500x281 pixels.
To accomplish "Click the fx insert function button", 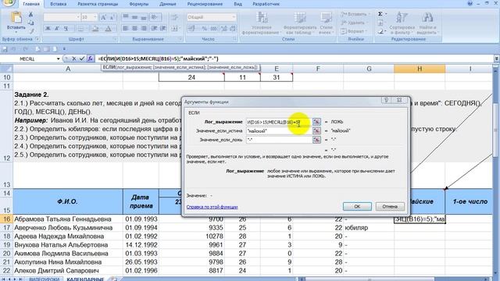I will (x=91, y=59).
